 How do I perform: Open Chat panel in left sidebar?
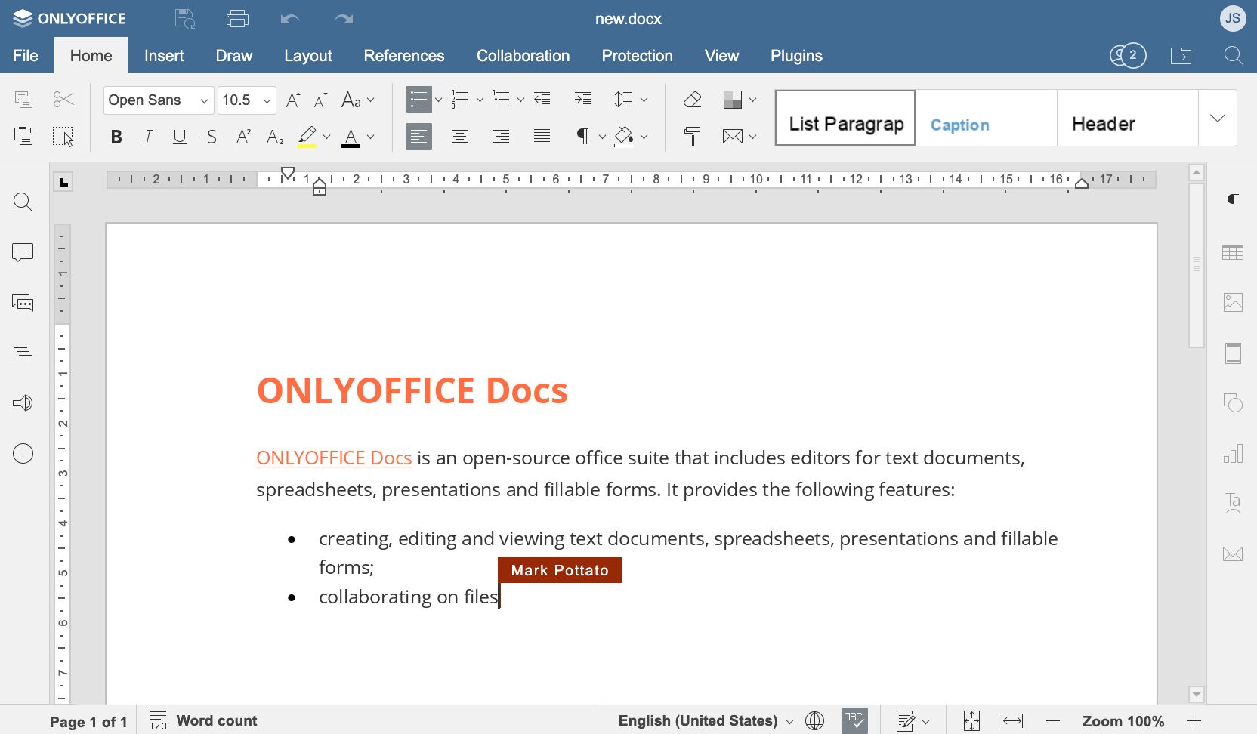(23, 303)
